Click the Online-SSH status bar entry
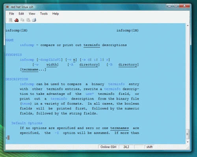Viewport: 197px width, 157px height. pyautogui.click(x=108, y=147)
